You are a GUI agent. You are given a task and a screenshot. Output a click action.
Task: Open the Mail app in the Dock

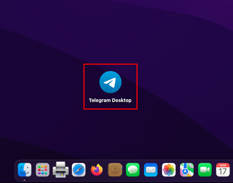tap(151, 170)
